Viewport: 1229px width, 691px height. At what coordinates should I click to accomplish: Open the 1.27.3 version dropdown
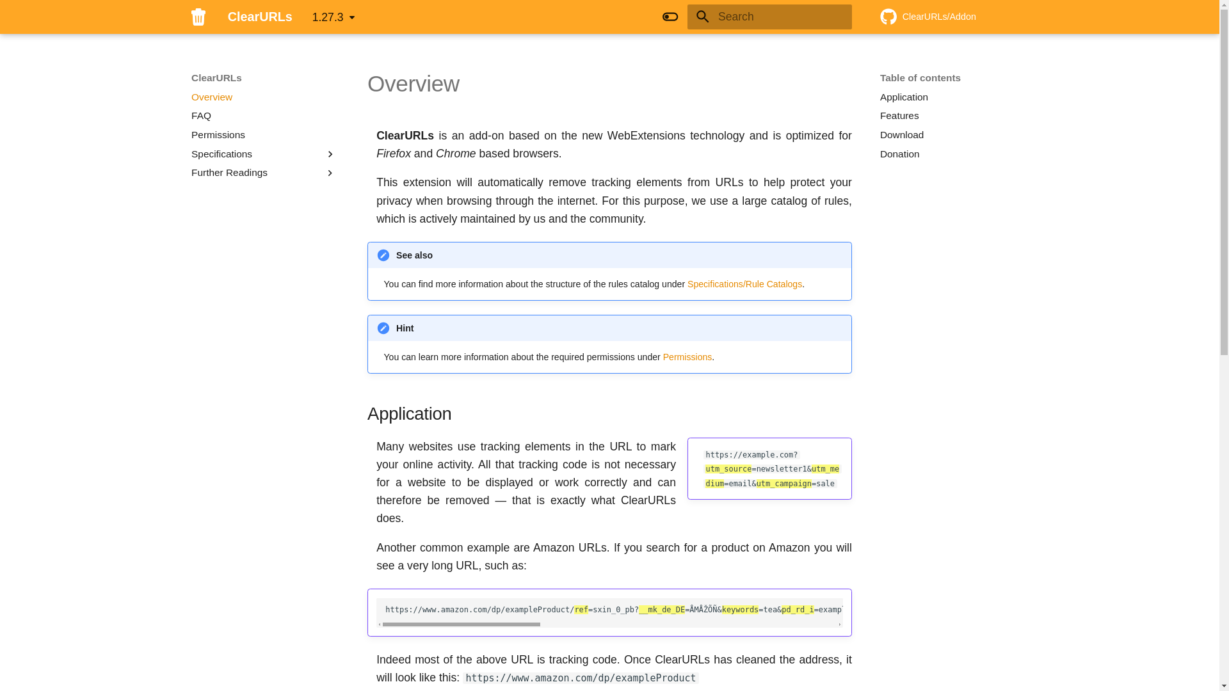333,17
